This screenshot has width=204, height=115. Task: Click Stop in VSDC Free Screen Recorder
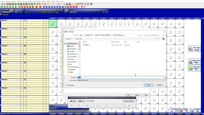click(x=82, y=101)
